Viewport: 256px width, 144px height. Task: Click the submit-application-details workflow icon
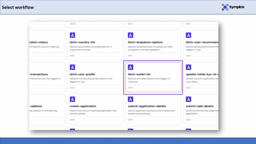pyautogui.click(x=130, y=99)
